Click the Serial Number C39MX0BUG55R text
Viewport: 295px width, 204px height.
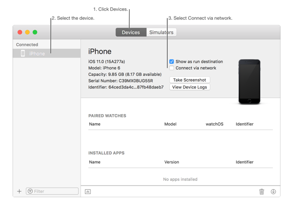(x=120, y=81)
